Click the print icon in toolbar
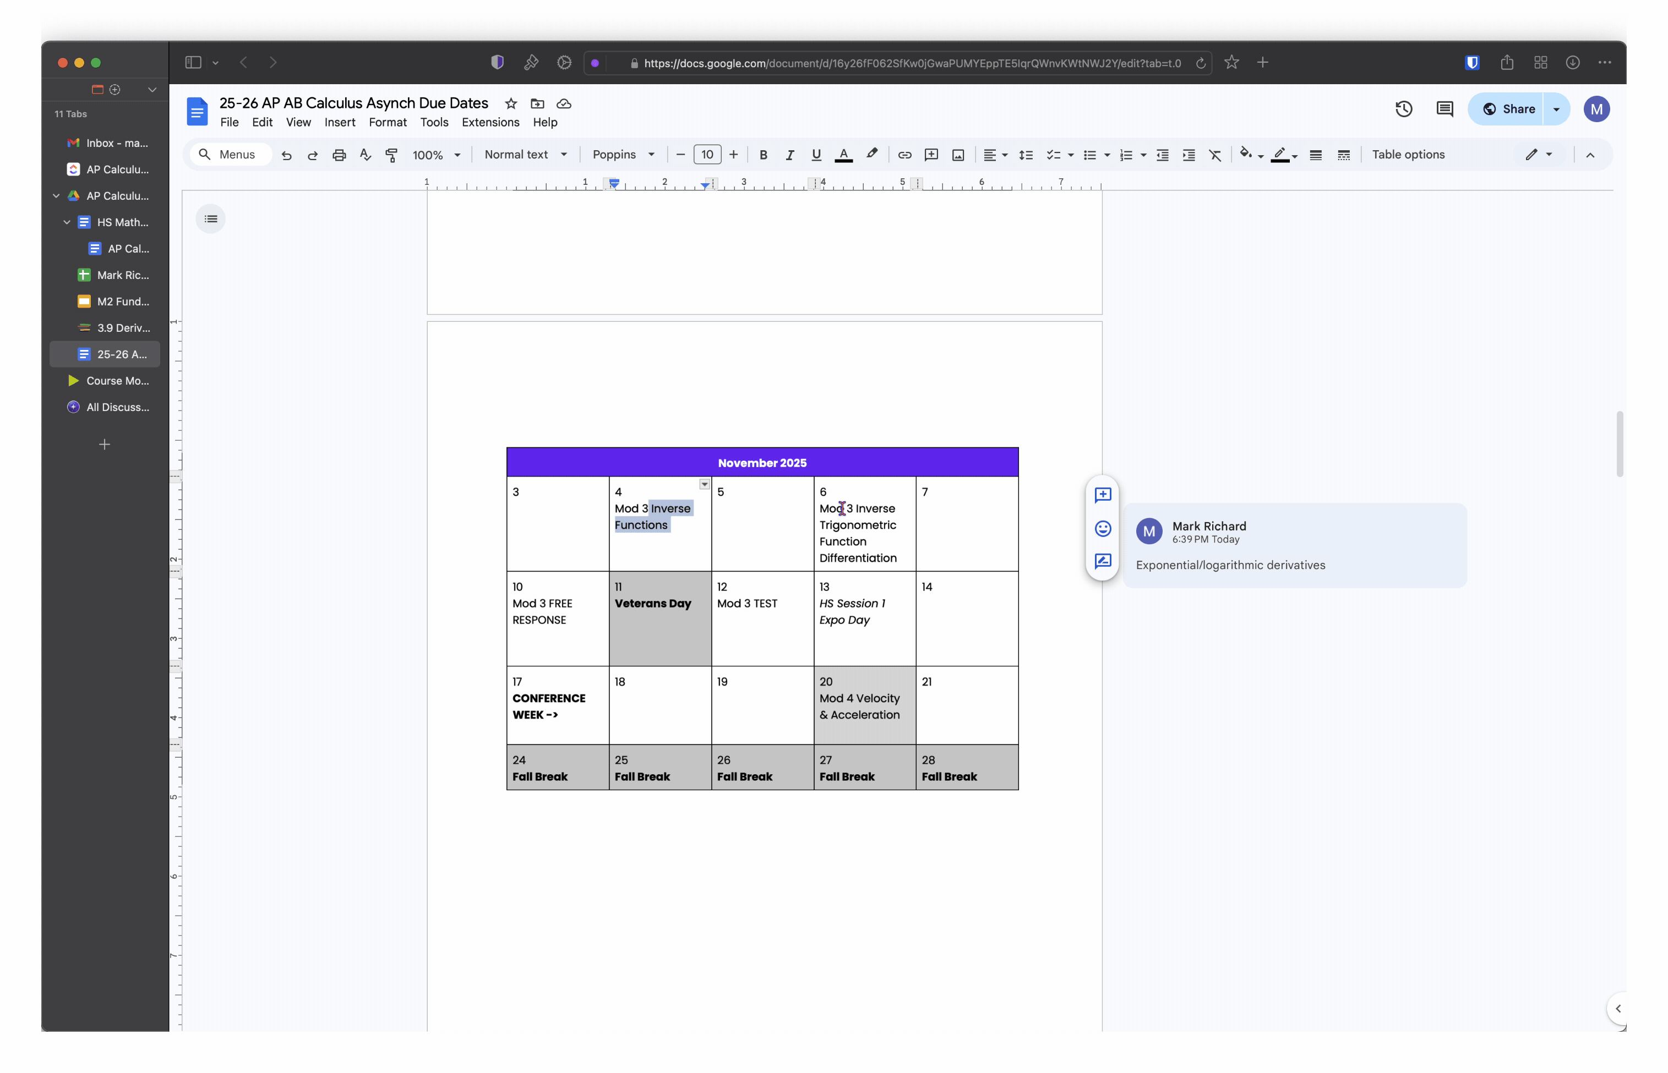The width and height of the screenshot is (1668, 1073). point(339,155)
